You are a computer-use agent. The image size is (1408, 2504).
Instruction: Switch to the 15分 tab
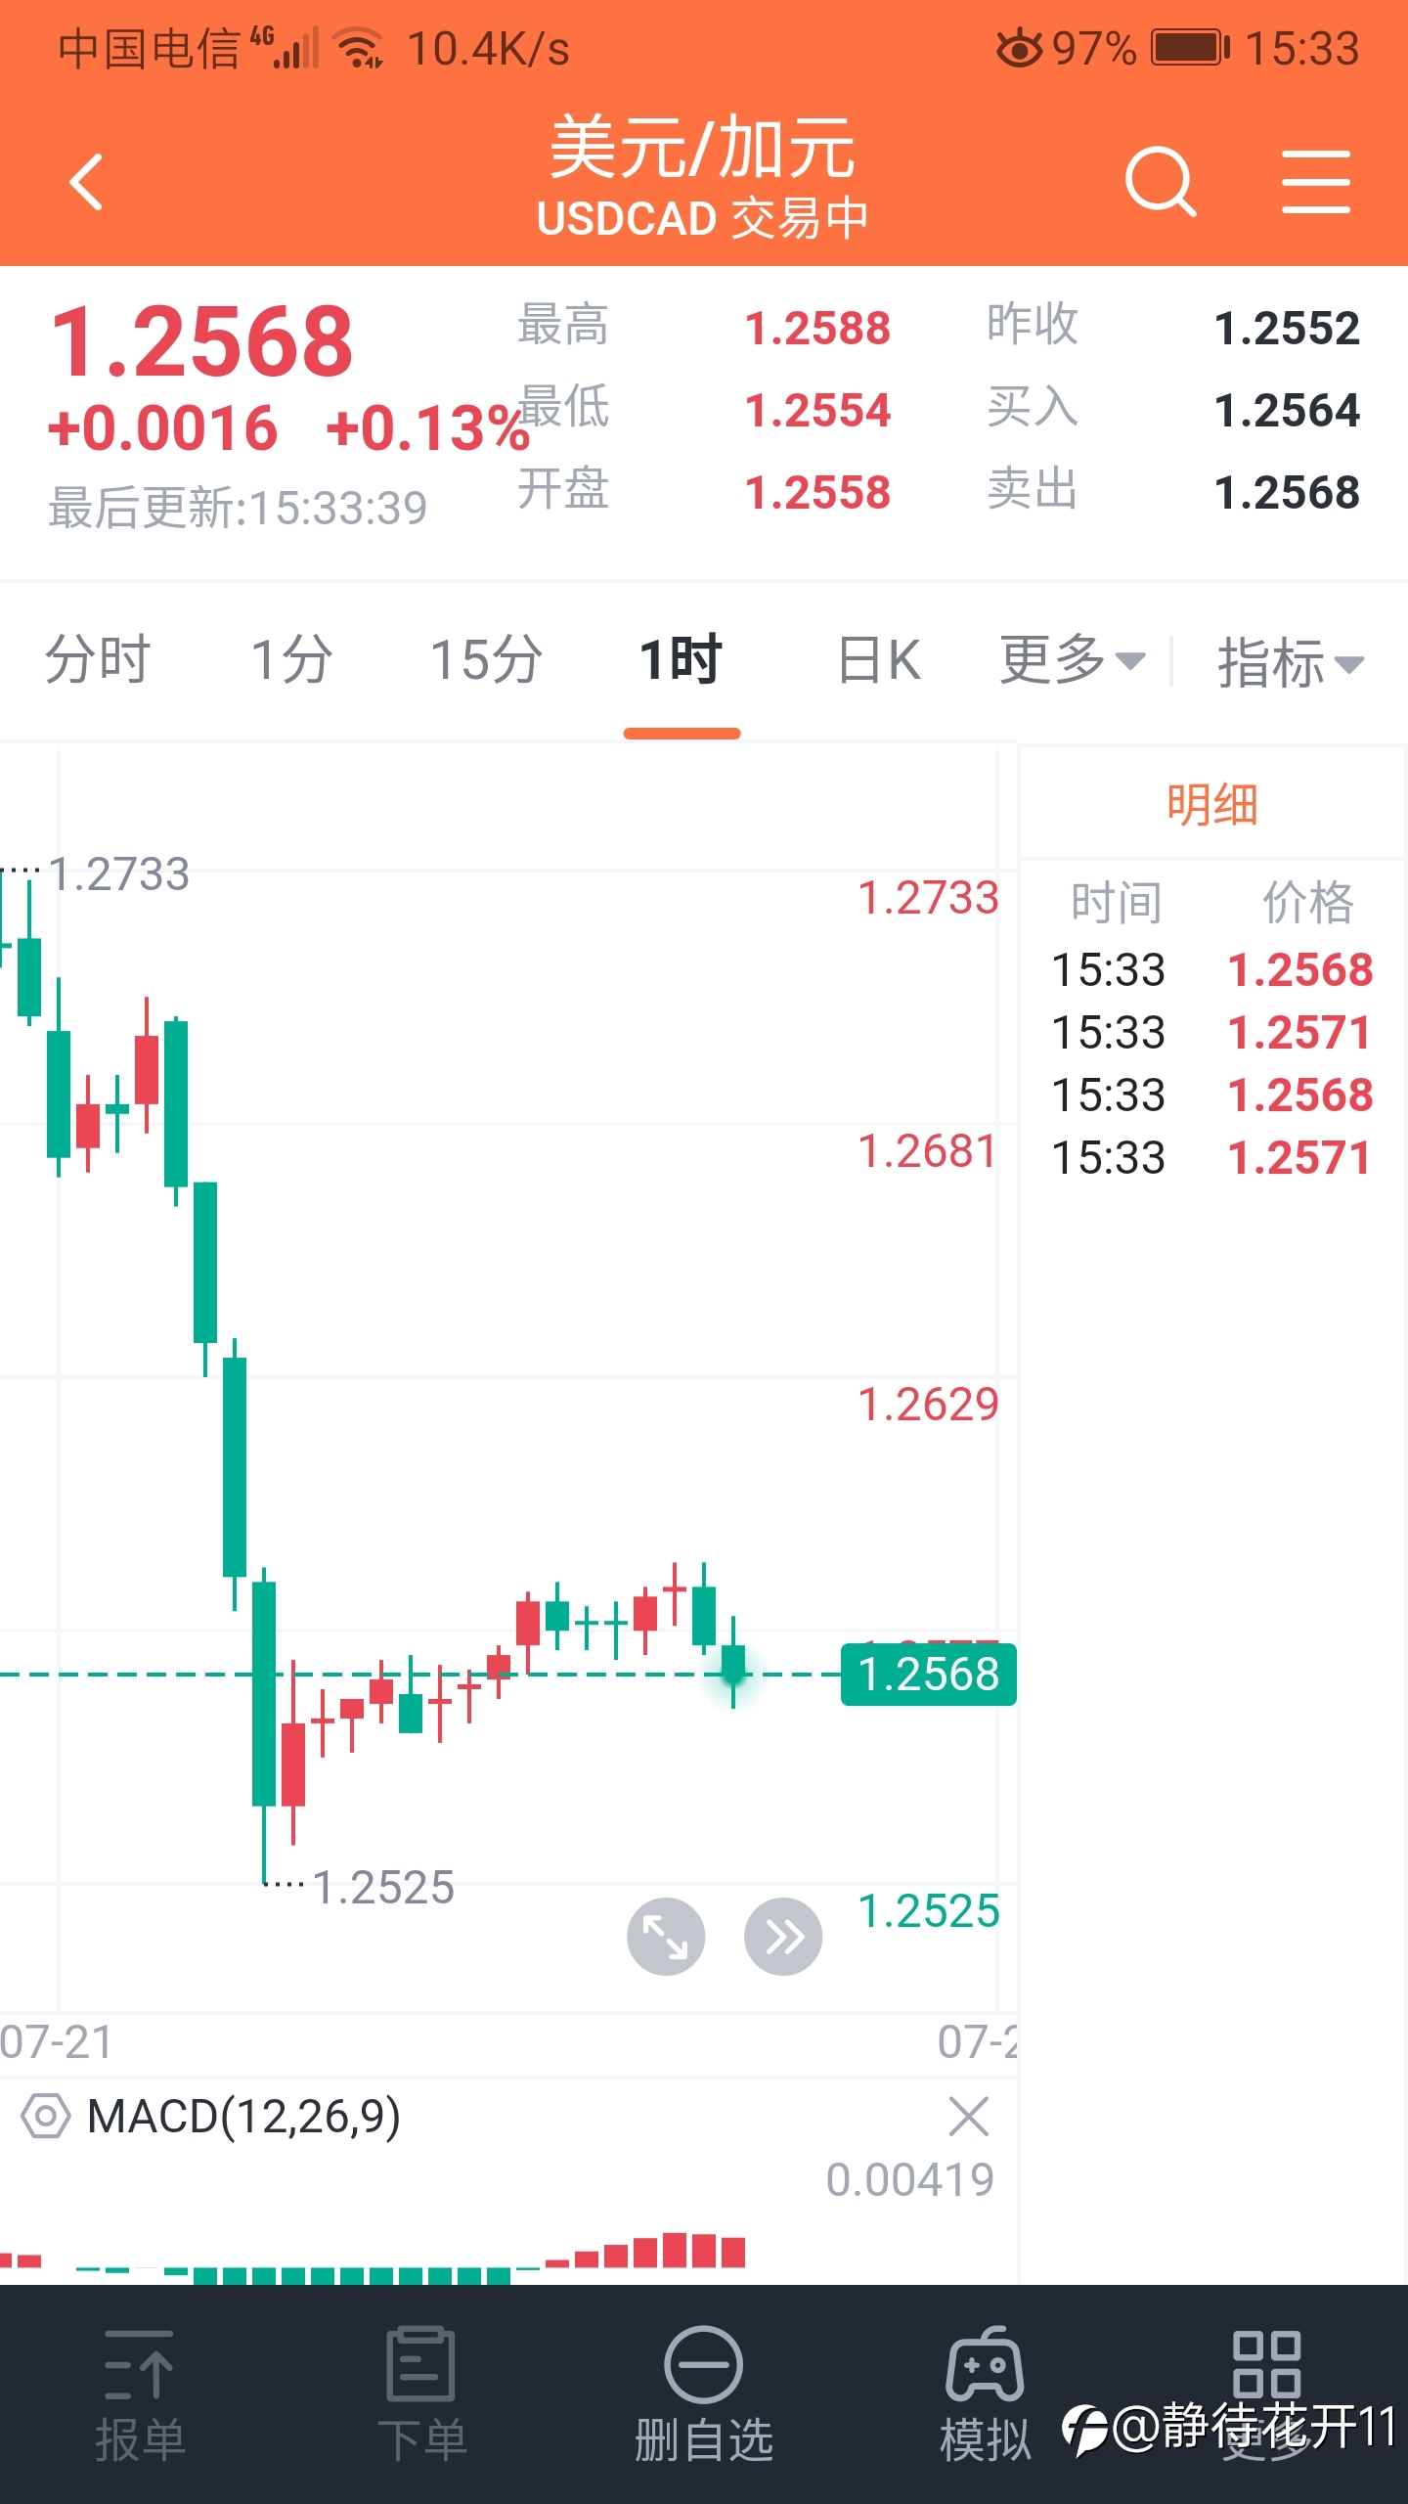point(487,659)
